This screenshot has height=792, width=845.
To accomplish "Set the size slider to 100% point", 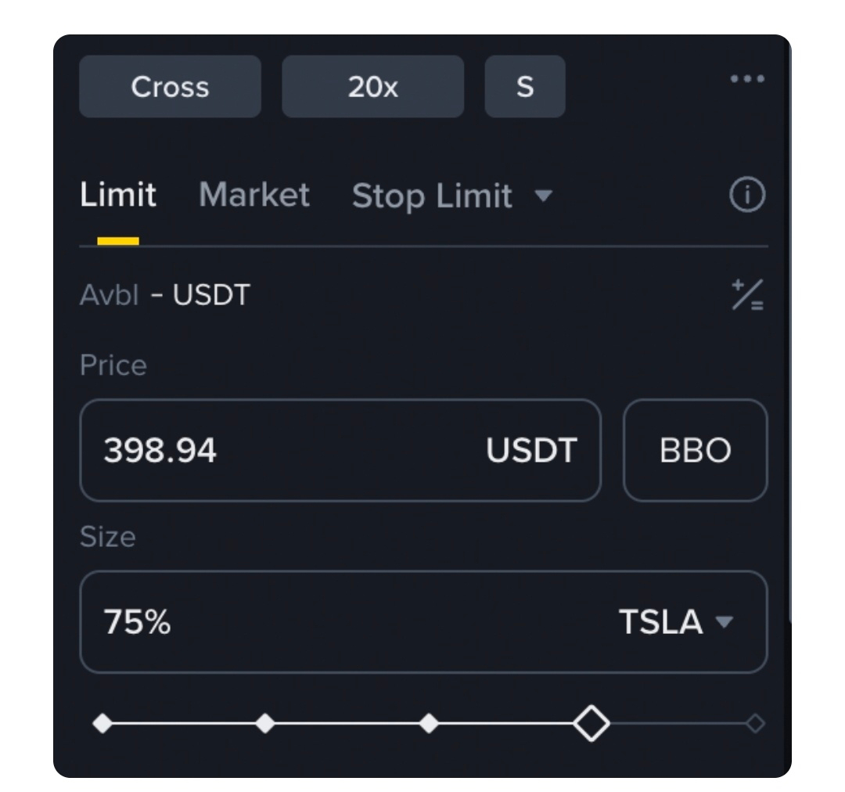I will click(x=755, y=724).
